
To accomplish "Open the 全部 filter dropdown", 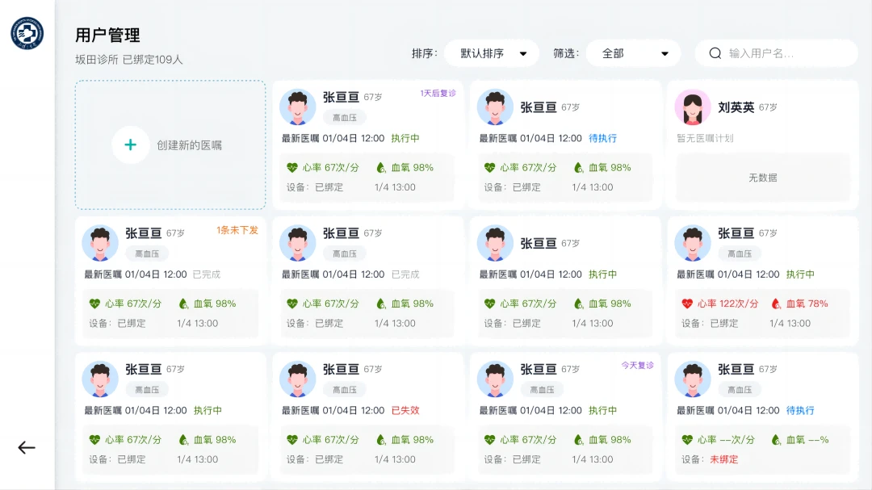I will (x=634, y=53).
